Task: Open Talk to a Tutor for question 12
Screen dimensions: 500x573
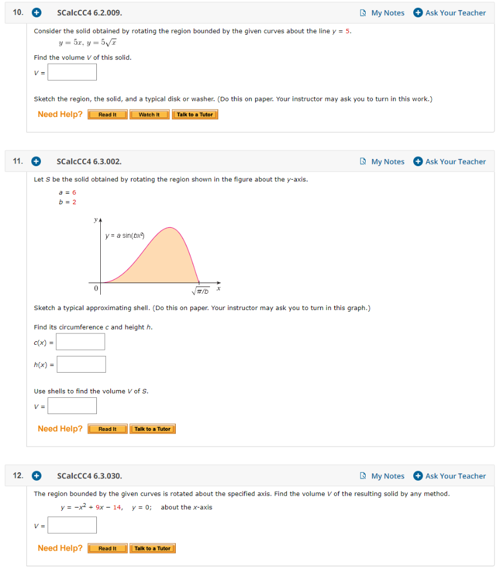Action: point(152,548)
